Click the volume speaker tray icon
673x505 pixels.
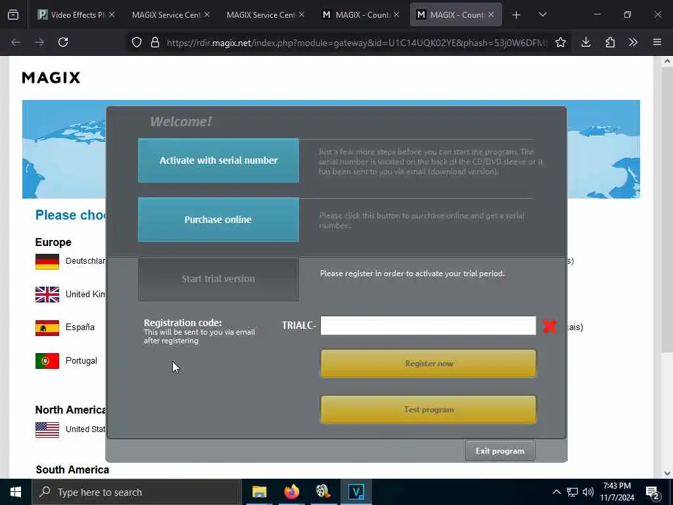pyautogui.click(x=588, y=492)
